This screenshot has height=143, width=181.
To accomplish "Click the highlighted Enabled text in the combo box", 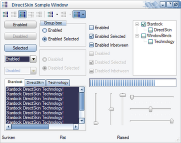I will [17, 59].
